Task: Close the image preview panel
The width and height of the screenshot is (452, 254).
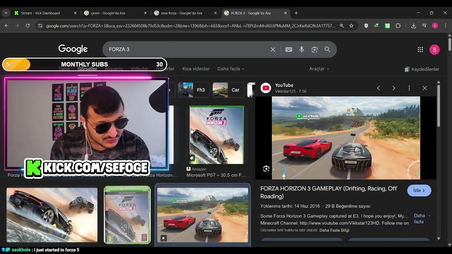Action: [x=425, y=88]
